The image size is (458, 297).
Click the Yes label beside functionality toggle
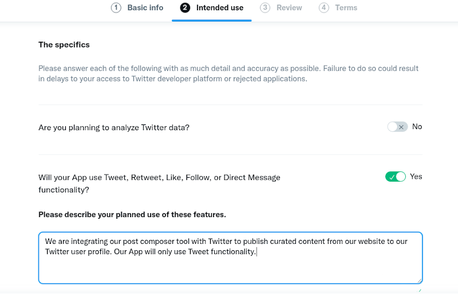click(x=416, y=176)
